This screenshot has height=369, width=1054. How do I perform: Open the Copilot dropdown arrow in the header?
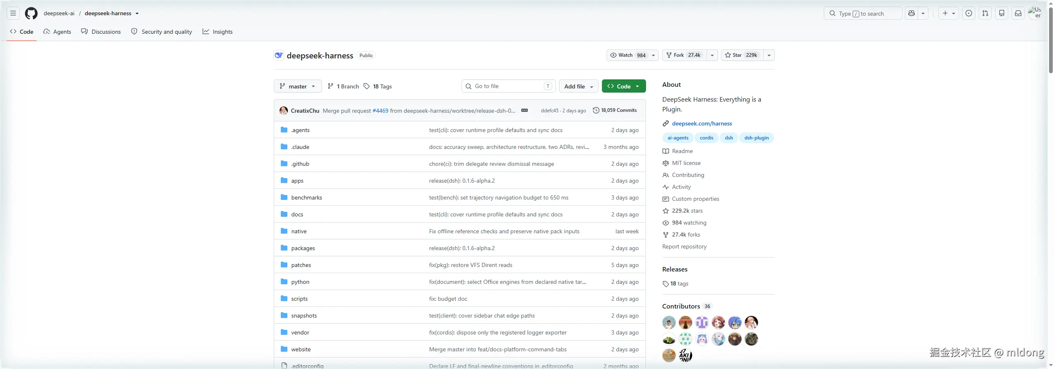[x=923, y=14]
